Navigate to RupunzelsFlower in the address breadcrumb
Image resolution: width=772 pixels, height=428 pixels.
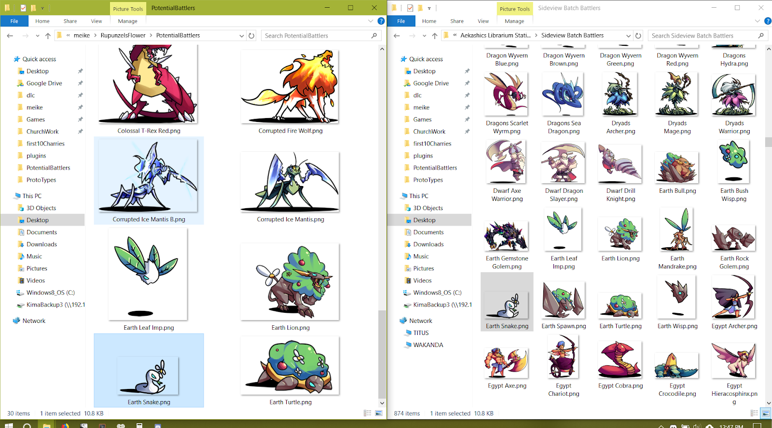click(x=123, y=36)
